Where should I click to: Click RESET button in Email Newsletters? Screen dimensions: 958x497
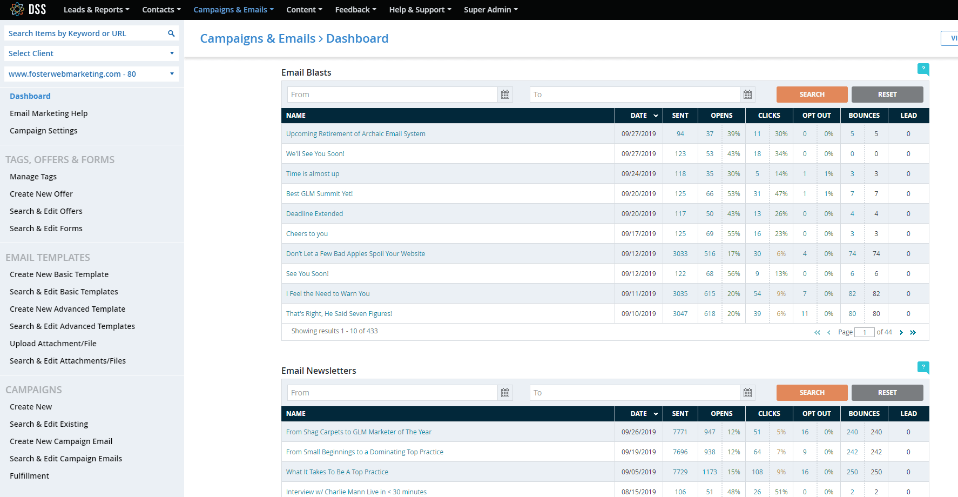click(x=887, y=393)
